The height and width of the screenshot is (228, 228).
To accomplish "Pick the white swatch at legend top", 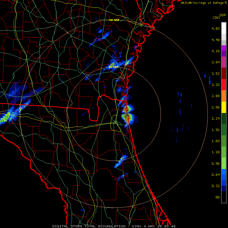I will 224,28.
